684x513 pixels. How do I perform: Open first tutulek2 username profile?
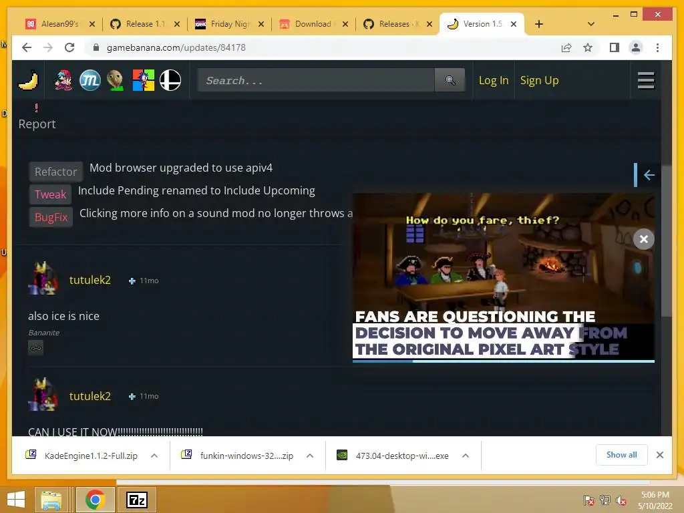[x=90, y=280]
